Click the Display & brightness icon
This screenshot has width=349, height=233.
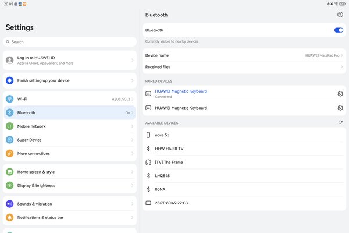[9, 185]
